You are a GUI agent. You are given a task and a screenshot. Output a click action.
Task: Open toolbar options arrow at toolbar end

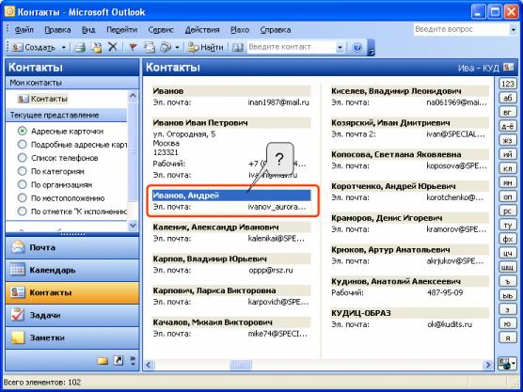371,48
